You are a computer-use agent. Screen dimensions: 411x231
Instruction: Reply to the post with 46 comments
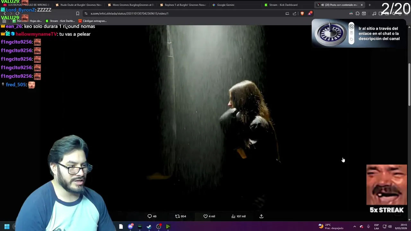[152, 216]
